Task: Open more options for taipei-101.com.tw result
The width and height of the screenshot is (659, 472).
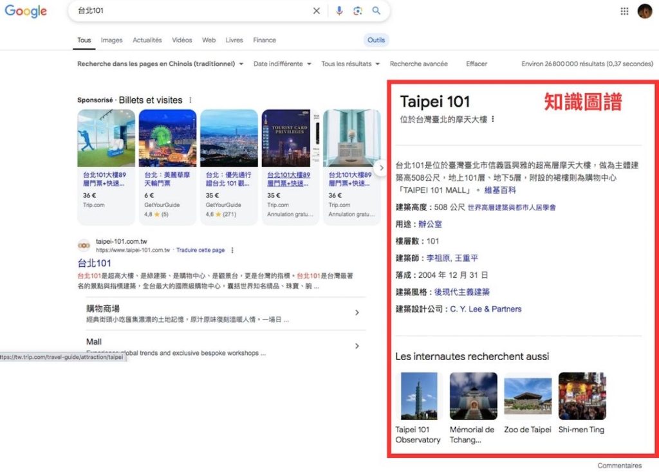Action: (232, 250)
